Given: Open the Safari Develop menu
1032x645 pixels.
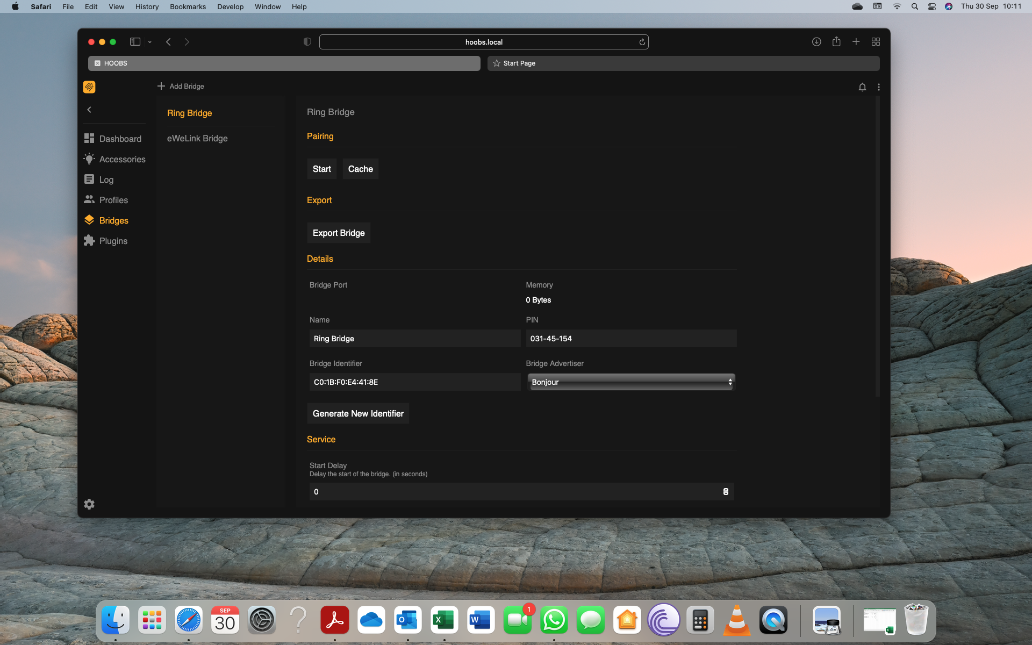Looking at the screenshot, I should (x=230, y=6).
